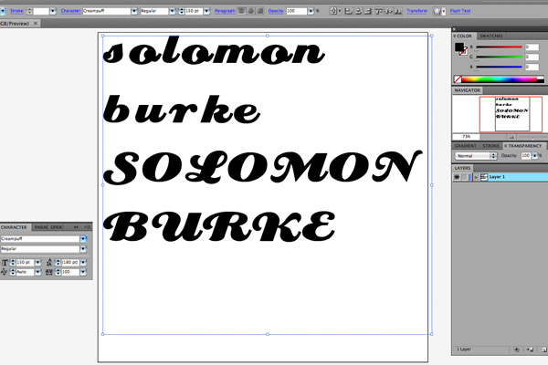Screen dimensions: 548x365
Task: Click the green G channel slider
Action: click(x=499, y=57)
